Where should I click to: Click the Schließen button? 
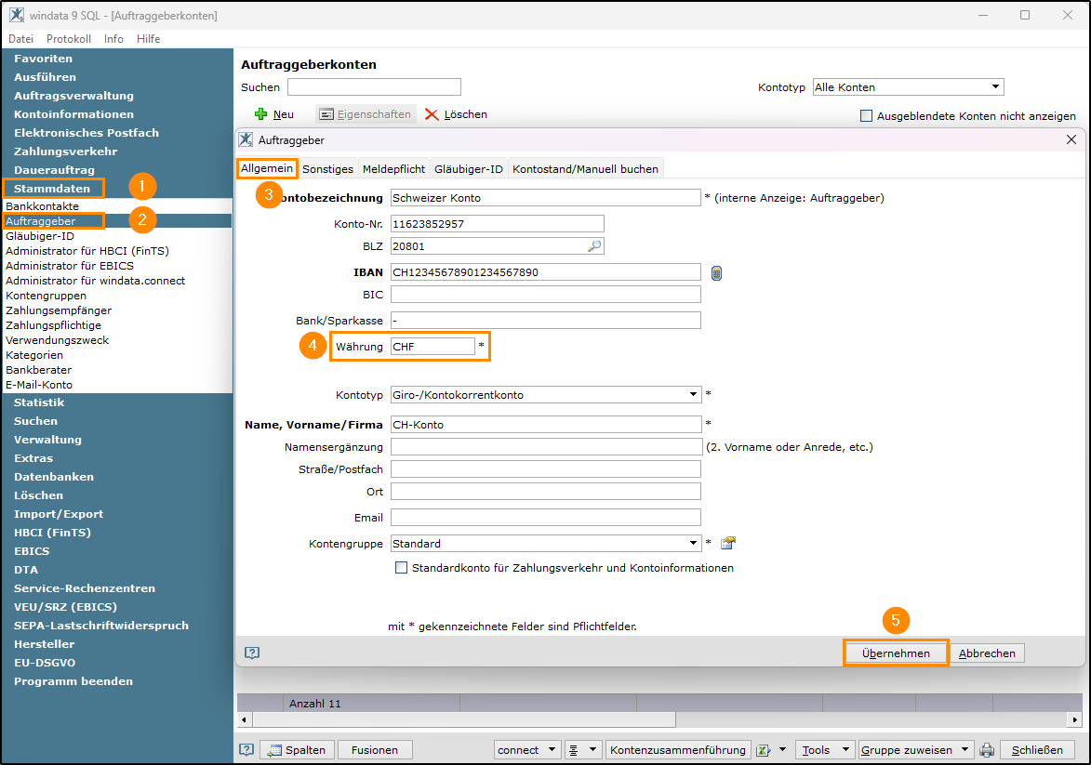coord(1037,750)
